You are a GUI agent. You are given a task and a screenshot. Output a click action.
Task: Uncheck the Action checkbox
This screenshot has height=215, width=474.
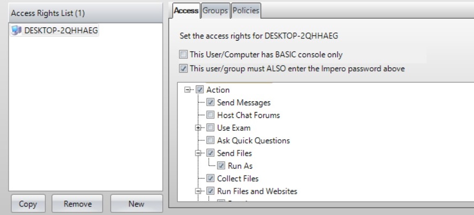(200, 90)
